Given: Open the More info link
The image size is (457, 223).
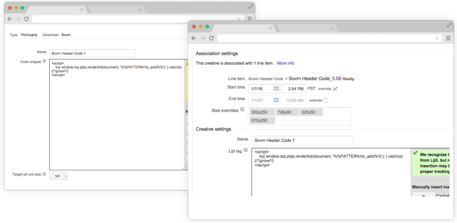Looking at the screenshot, I should pos(285,63).
